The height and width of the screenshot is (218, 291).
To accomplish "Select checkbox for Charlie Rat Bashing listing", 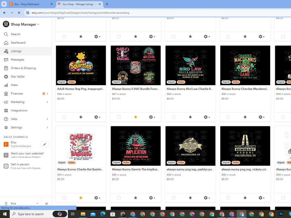I will tap(64, 198).
